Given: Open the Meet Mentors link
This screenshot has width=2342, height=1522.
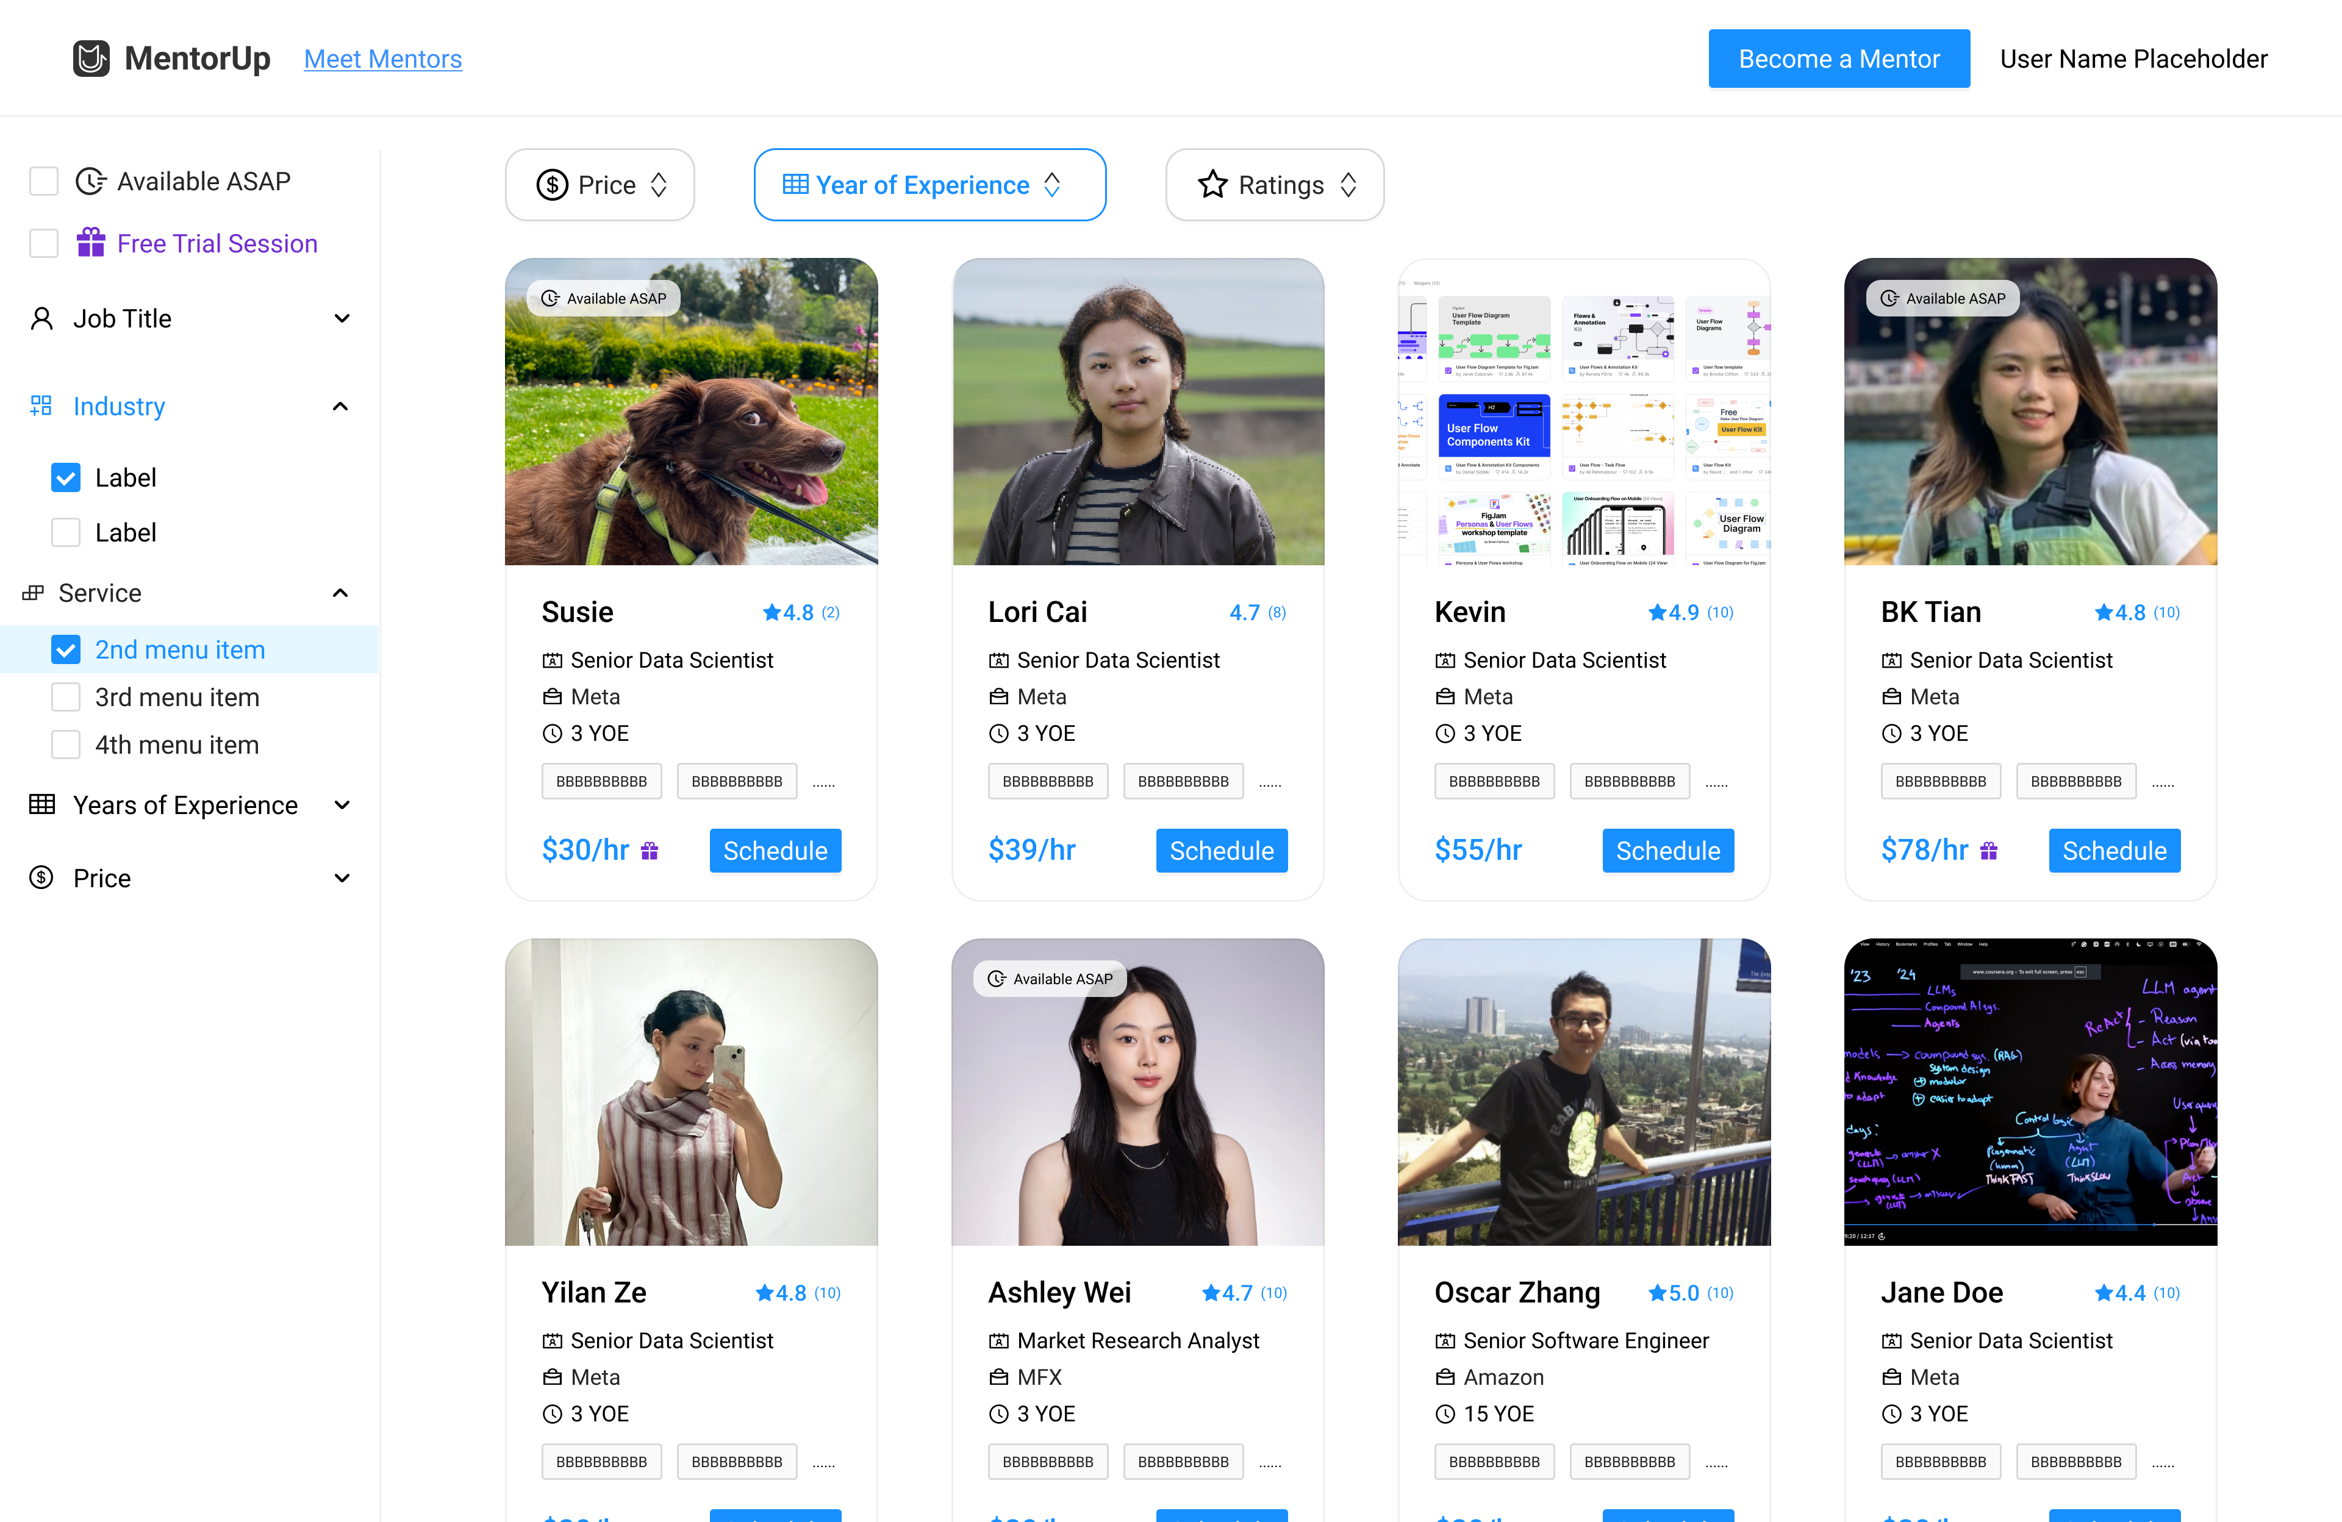Looking at the screenshot, I should coord(383,59).
